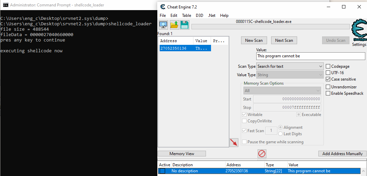Click the red no-entry clear list icon
This screenshot has height=176, width=367.
pyautogui.click(x=262, y=154)
